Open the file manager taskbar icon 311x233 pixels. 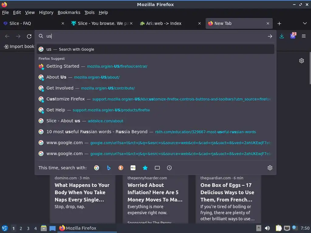[x=44, y=228]
